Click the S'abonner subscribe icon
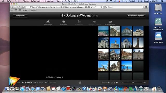This screenshot has height=93, width=166. coord(64,22)
